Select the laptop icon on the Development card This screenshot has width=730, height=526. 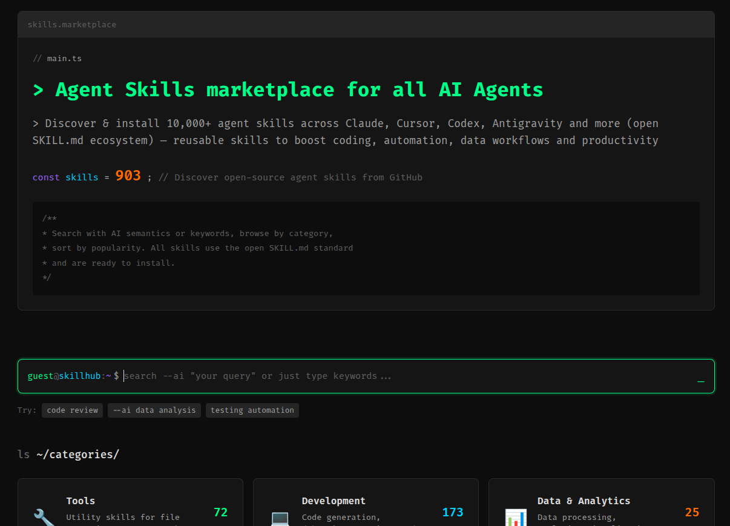(279, 519)
